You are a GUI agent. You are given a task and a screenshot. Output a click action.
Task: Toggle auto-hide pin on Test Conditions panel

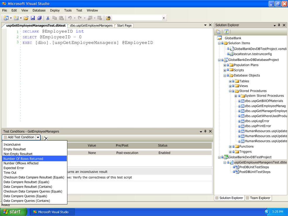[205, 131]
